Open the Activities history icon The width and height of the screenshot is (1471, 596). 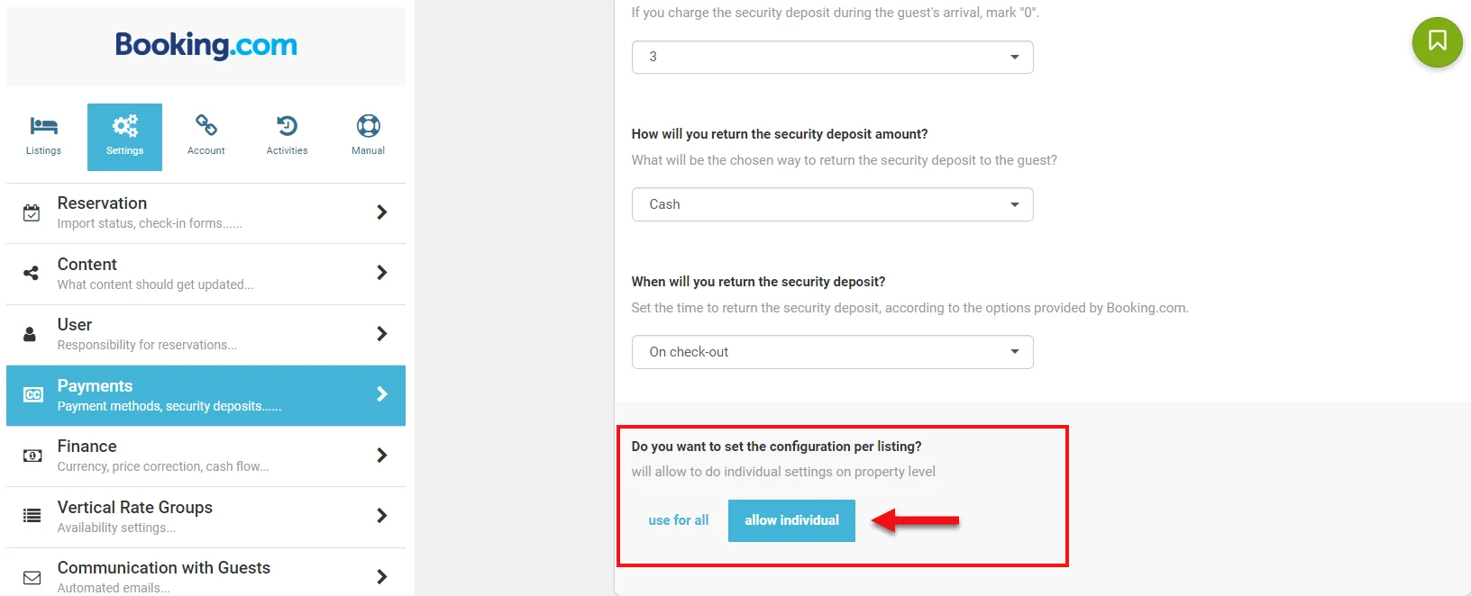[x=288, y=126]
